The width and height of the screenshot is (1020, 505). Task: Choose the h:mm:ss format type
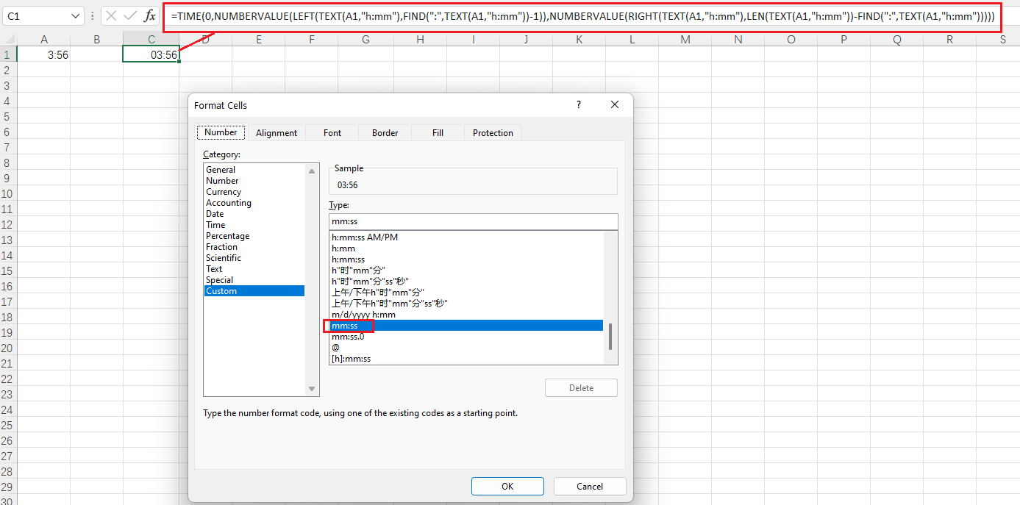point(466,259)
